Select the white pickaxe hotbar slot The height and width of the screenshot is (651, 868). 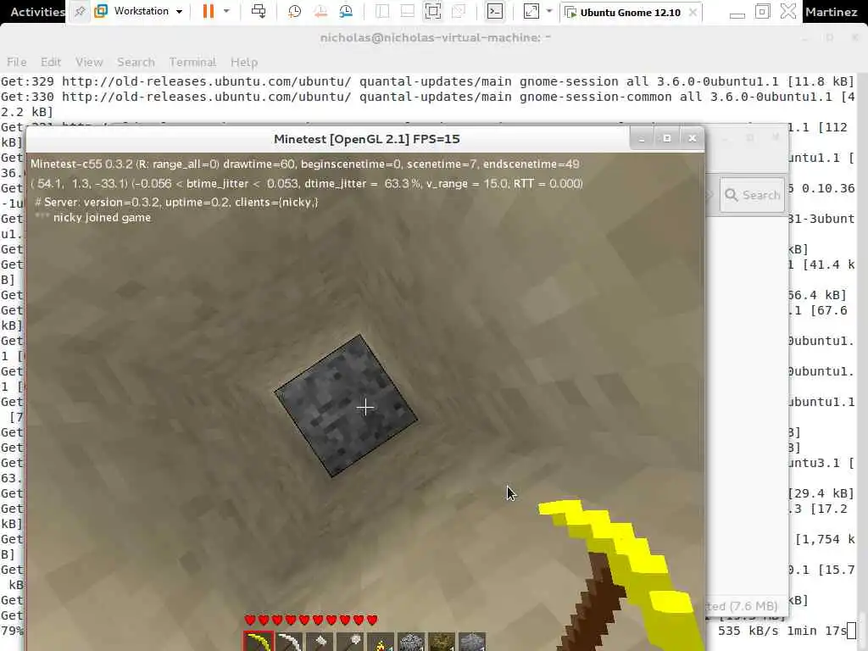(290, 643)
